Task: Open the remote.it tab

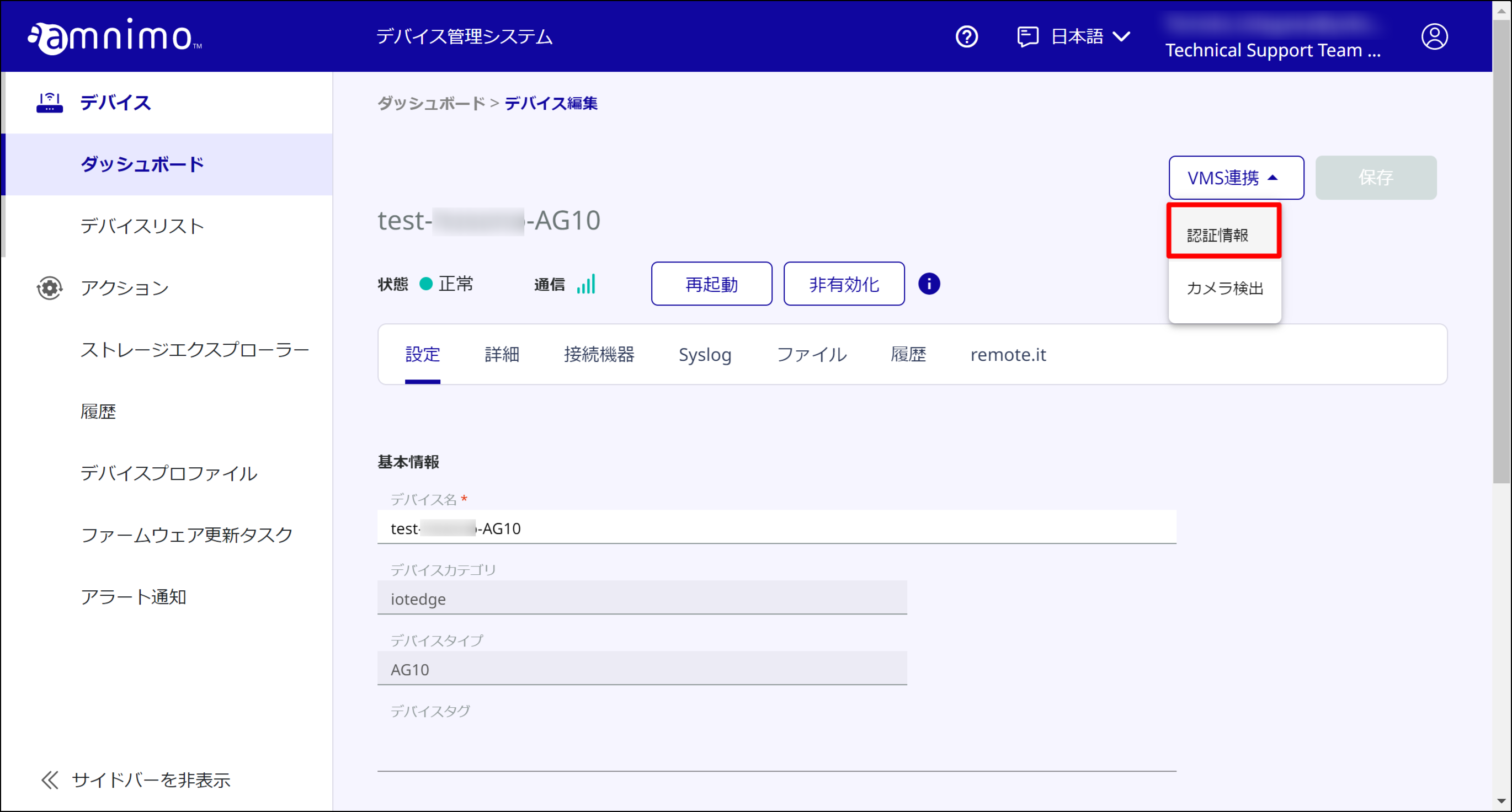Action: tap(1008, 354)
